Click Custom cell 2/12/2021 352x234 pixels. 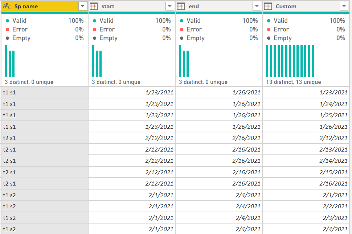pyautogui.click(x=306, y=138)
